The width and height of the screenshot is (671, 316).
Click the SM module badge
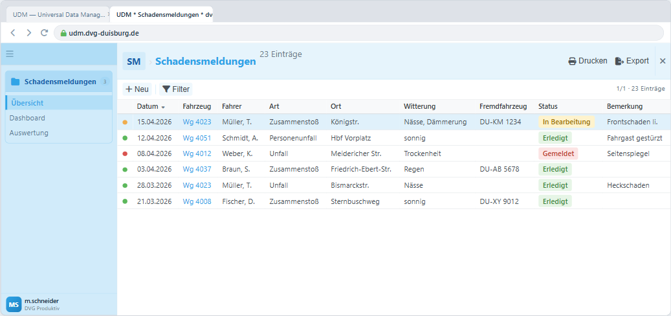pos(134,62)
